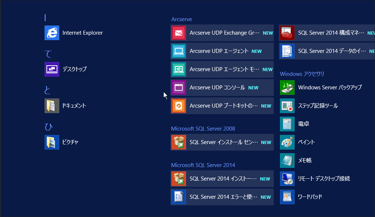Click the Arcserve UDP エージェント icon
The width and height of the screenshot is (375, 217).
click(179, 51)
